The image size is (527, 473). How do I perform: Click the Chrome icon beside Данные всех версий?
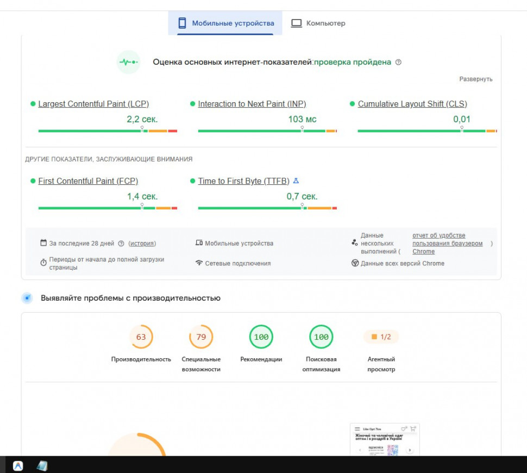(x=355, y=263)
